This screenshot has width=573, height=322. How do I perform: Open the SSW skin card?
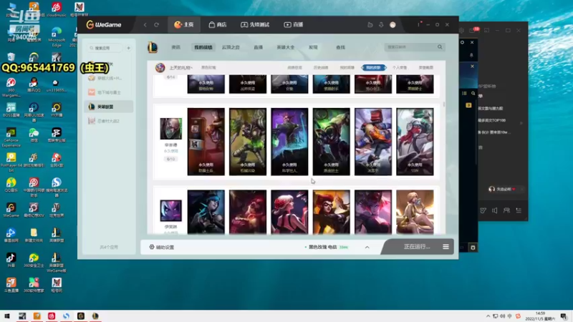pos(415,142)
